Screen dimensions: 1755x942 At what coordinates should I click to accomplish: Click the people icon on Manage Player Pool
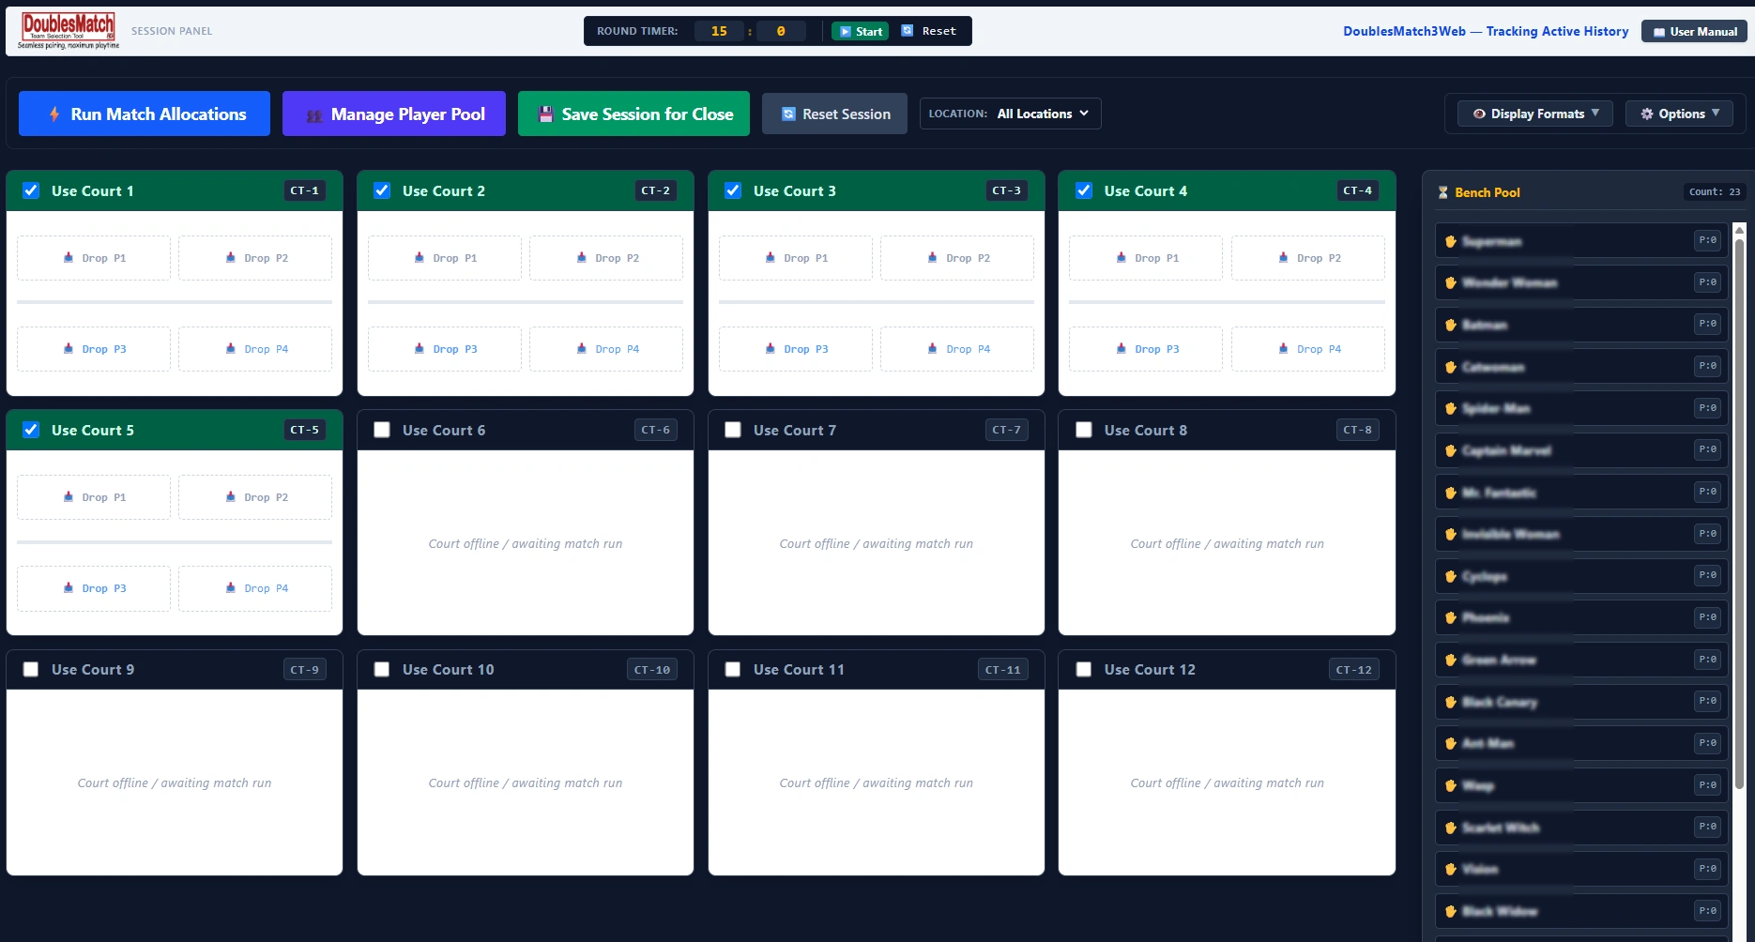(x=314, y=114)
